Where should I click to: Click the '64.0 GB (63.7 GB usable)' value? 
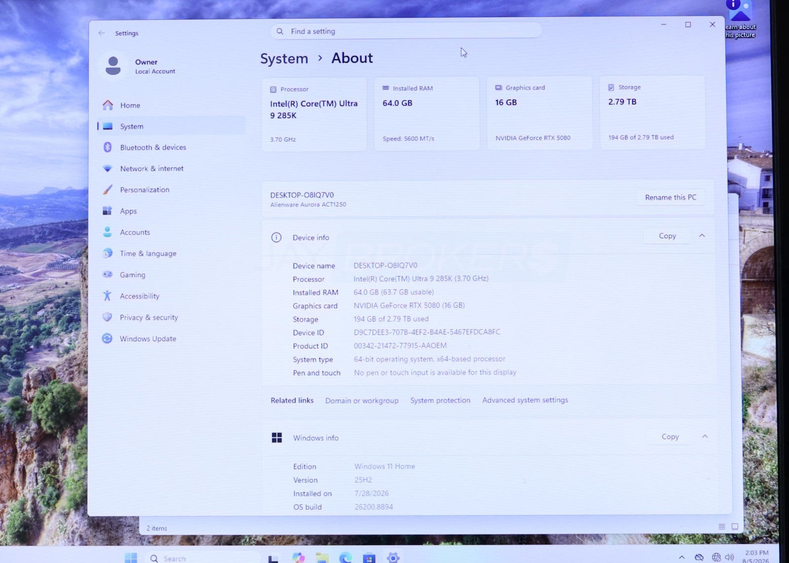[394, 292]
